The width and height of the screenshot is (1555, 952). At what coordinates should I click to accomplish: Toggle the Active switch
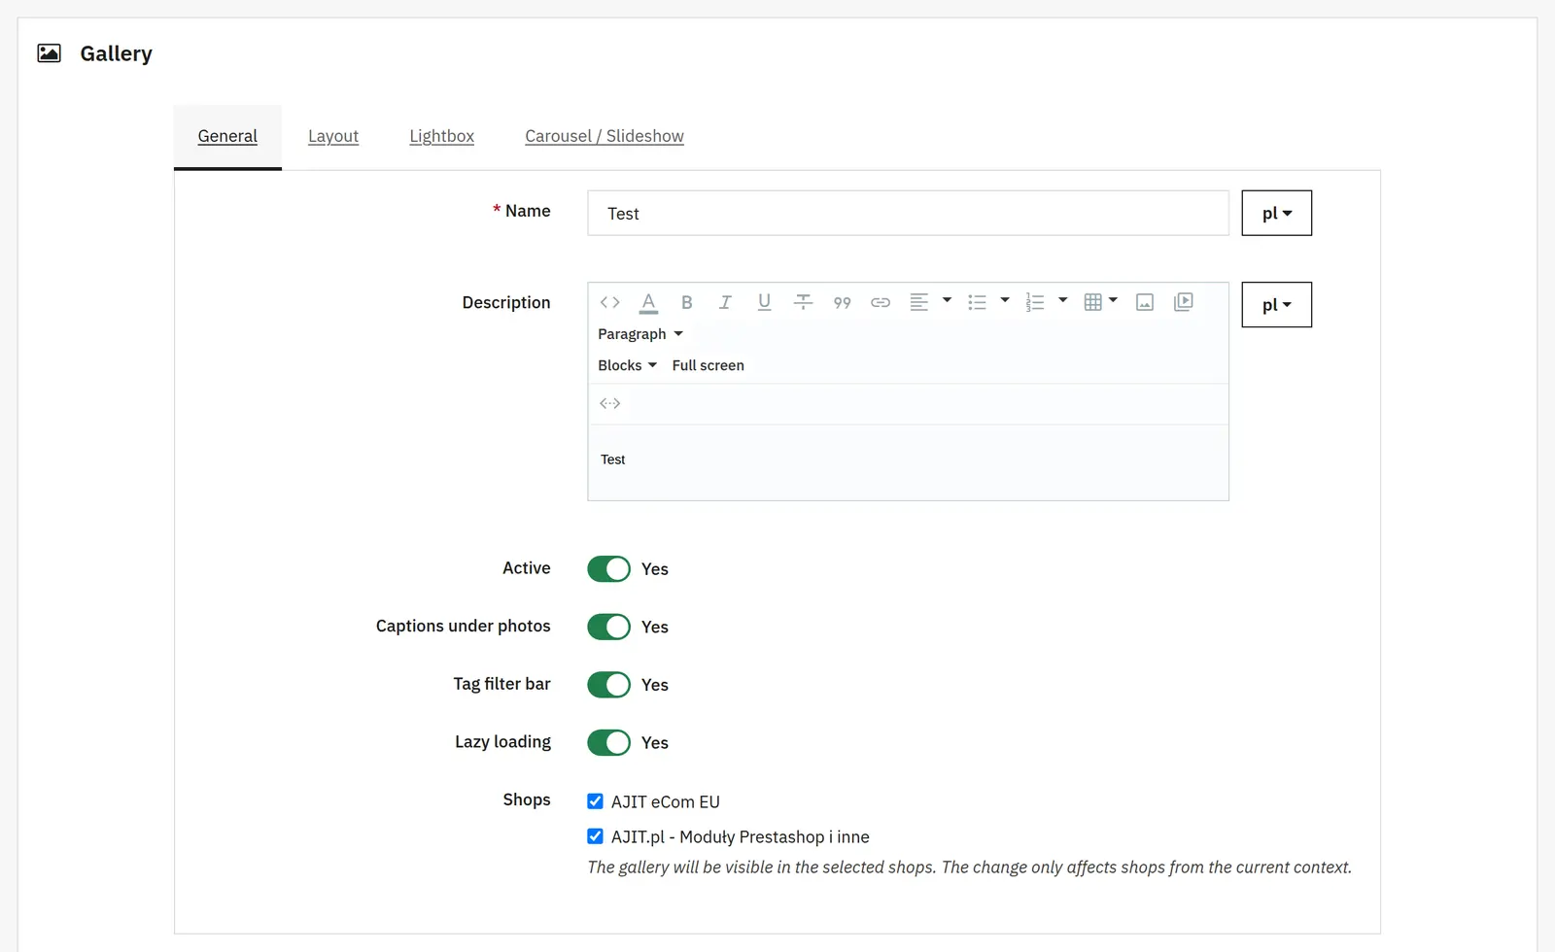(608, 568)
